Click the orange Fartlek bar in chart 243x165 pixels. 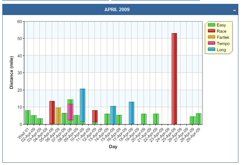tap(58, 116)
